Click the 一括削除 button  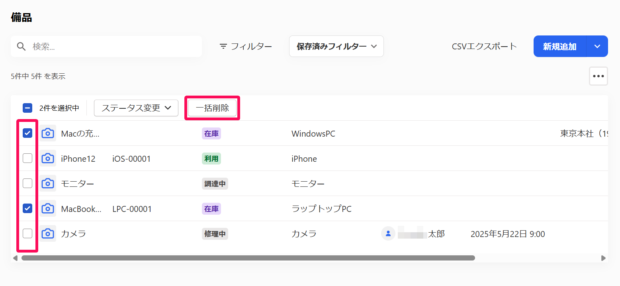212,108
